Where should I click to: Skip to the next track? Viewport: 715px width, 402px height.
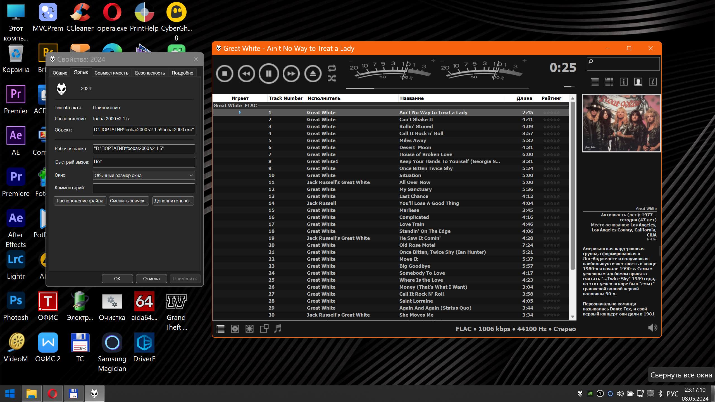(291, 73)
